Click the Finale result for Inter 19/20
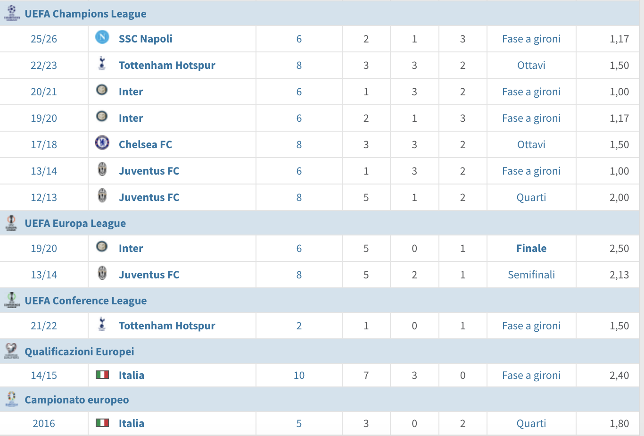The image size is (644, 436). (x=531, y=249)
